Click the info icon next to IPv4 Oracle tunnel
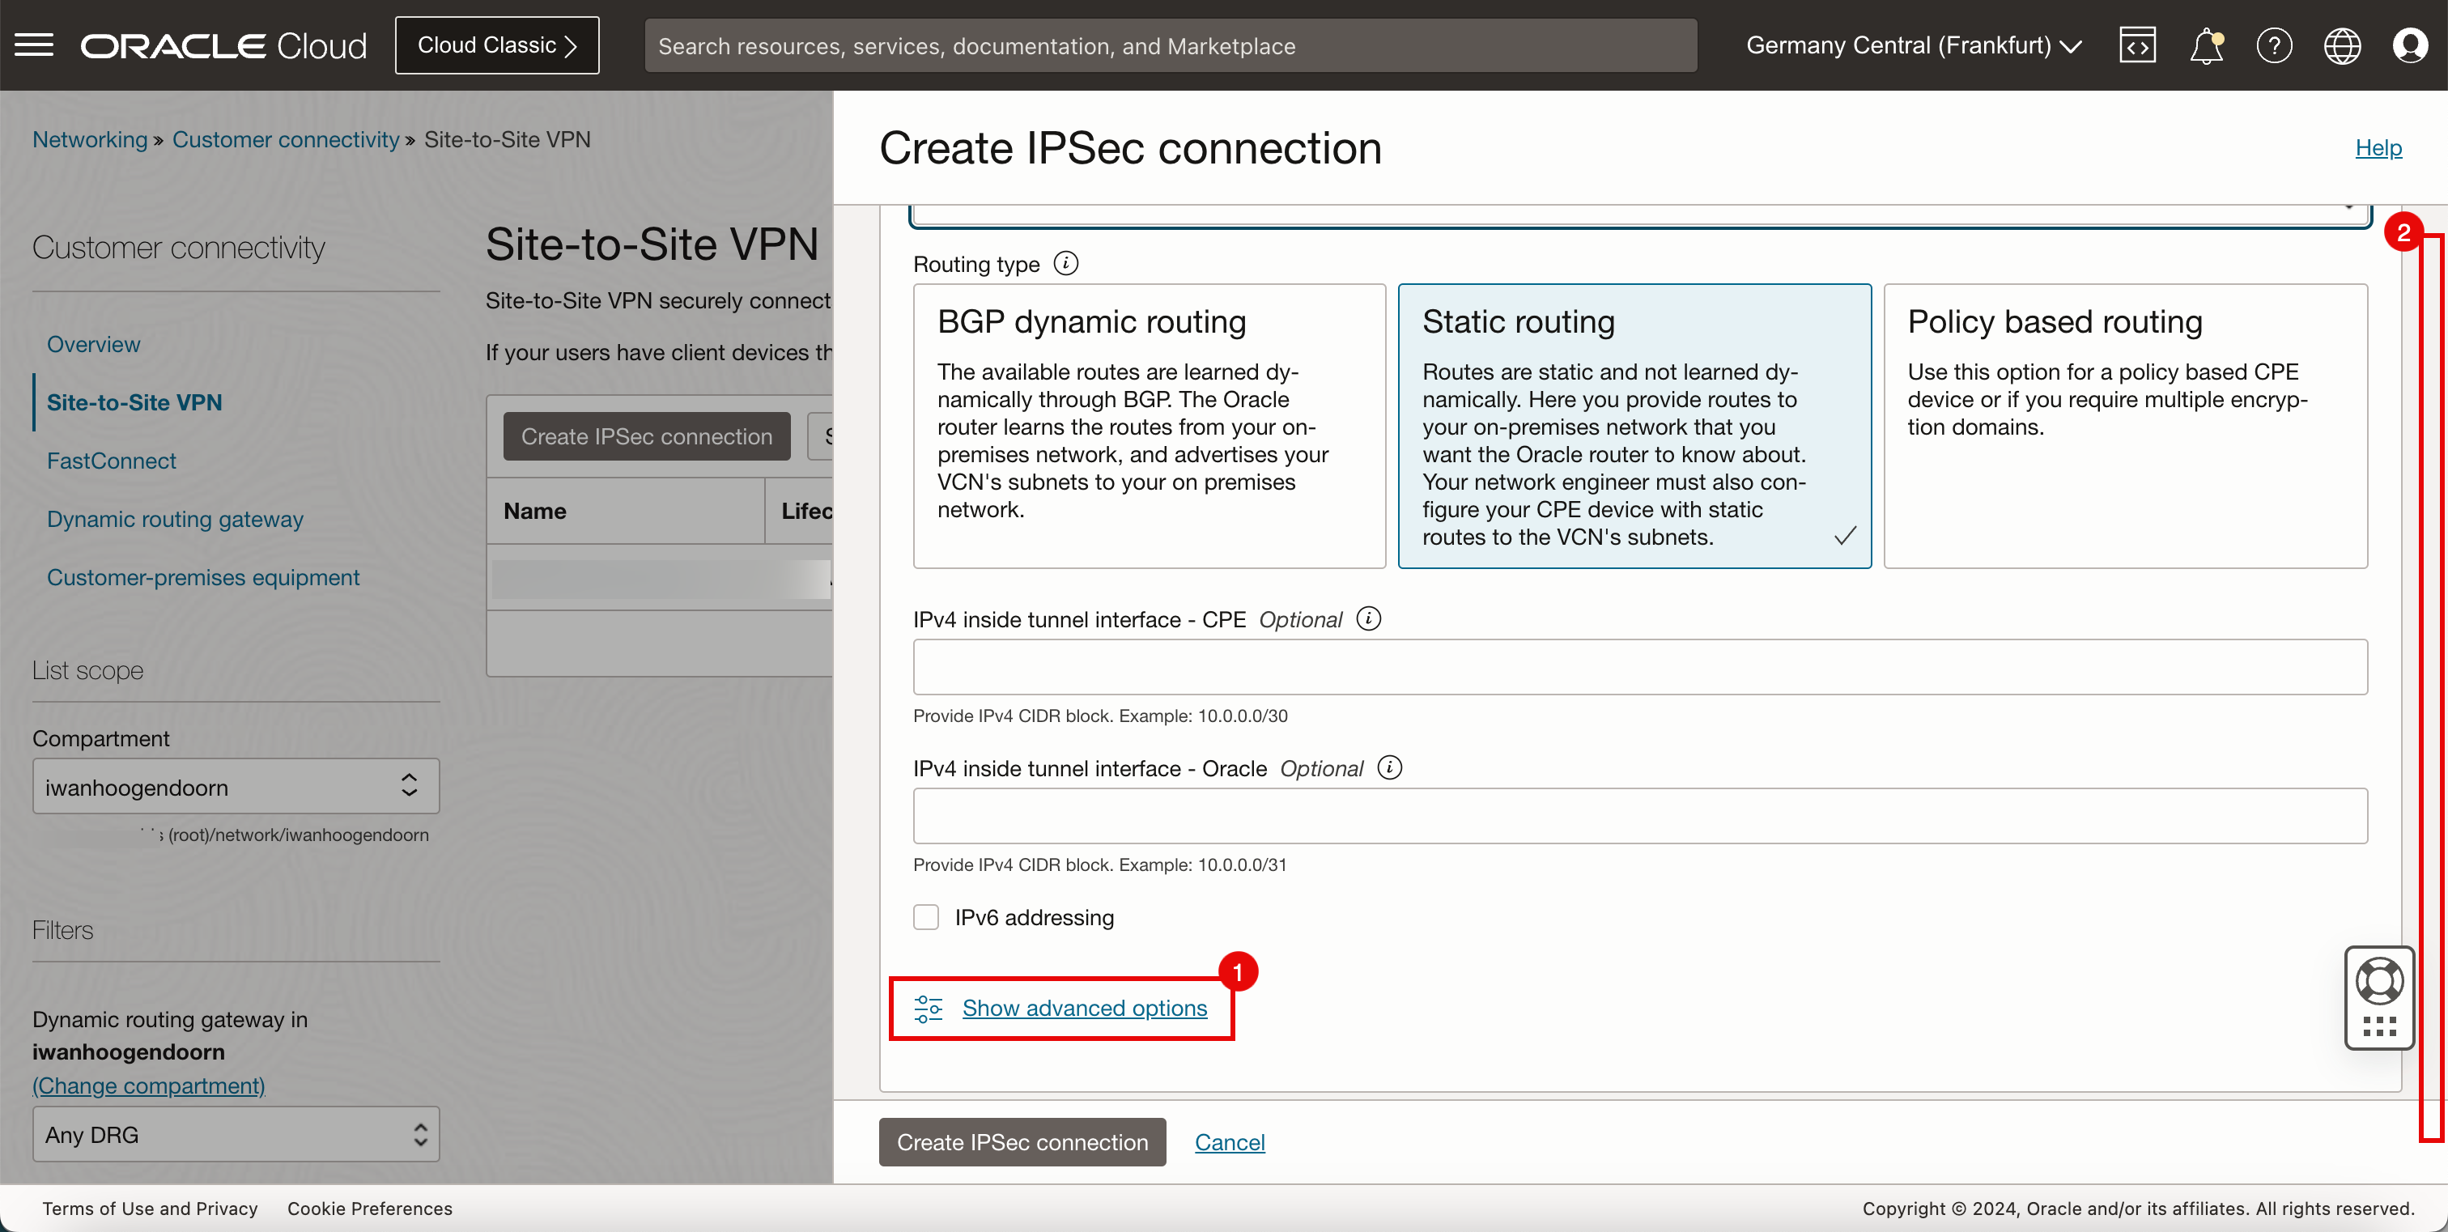 click(x=1389, y=767)
